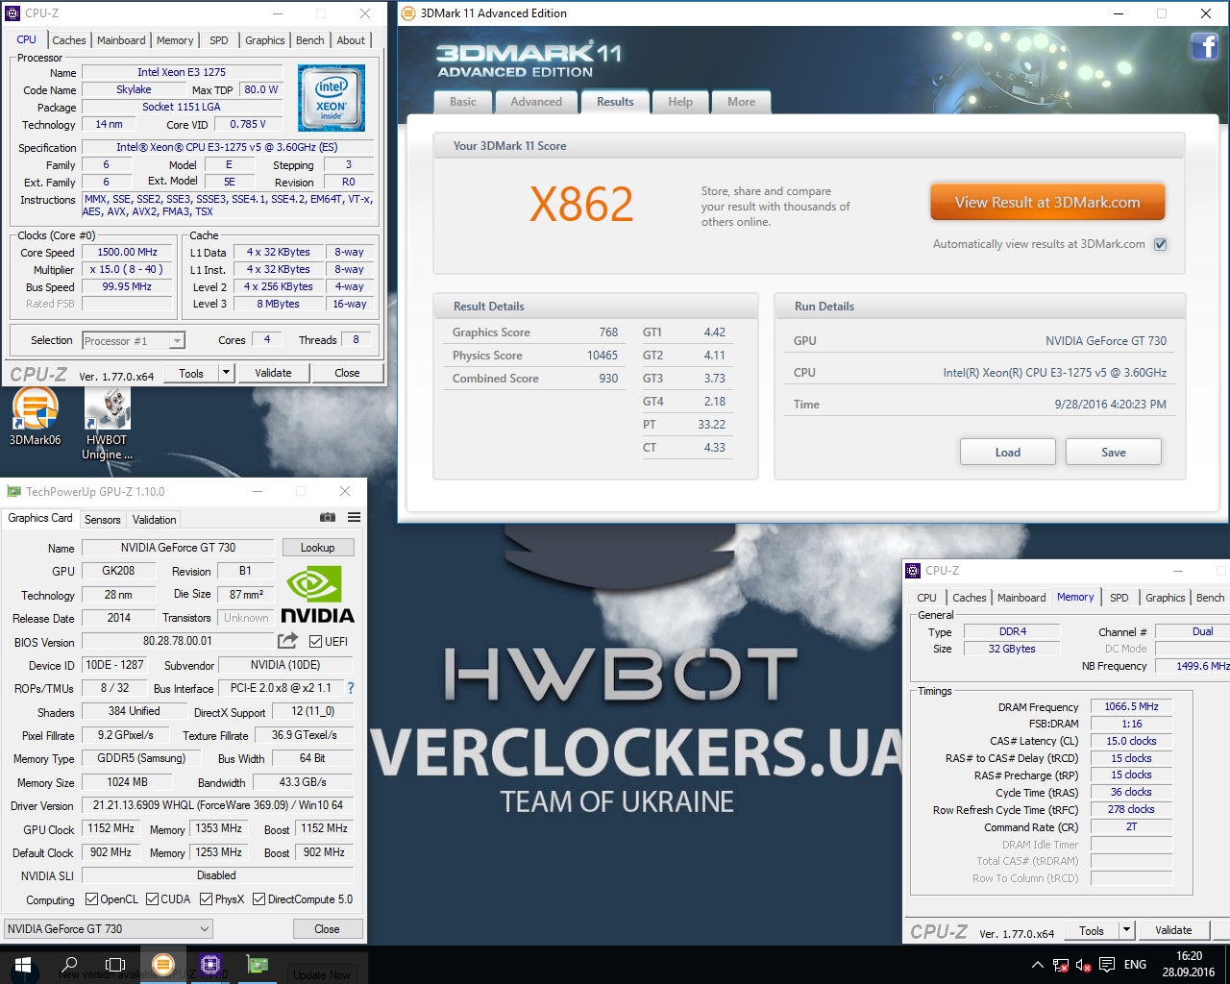
Task: Open taskbar search magnifier icon
Action: click(69, 965)
